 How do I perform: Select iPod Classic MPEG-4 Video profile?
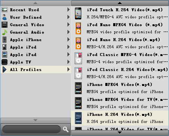pos(120,58)
